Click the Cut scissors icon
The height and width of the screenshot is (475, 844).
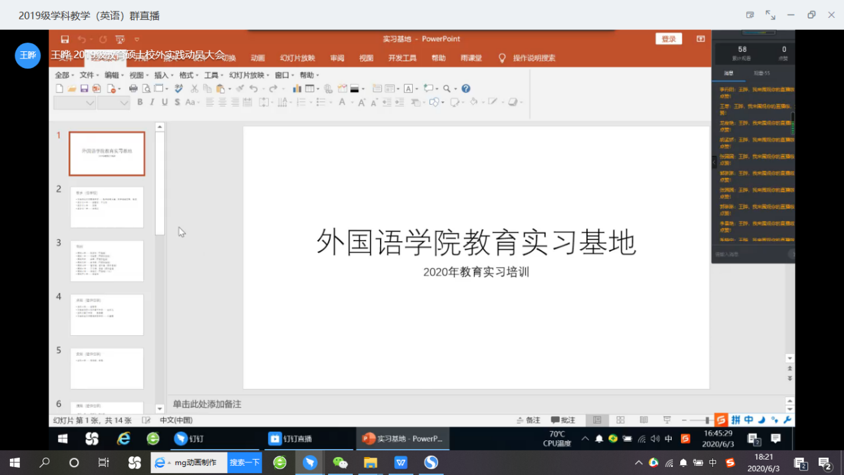tap(194, 89)
